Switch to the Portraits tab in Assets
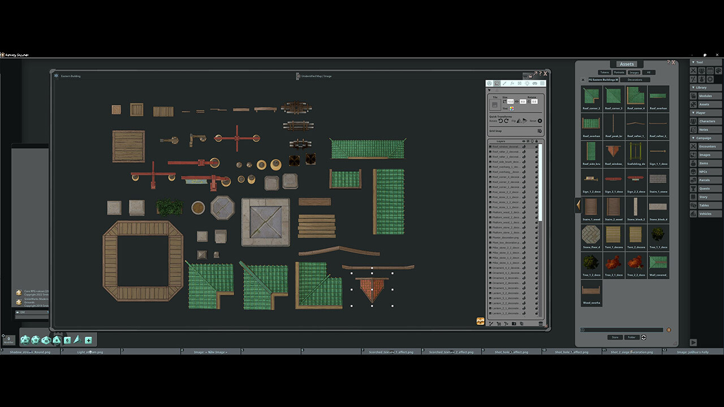The width and height of the screenshot is (724, 407). coord(619,72)
